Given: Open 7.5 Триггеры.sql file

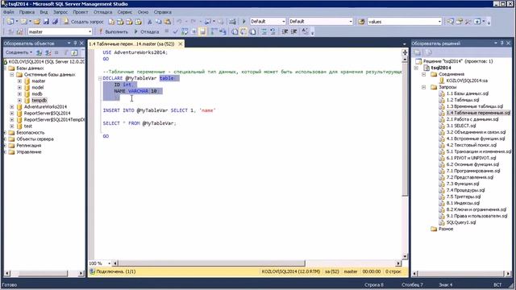Looking at the screenshot, I should 464,197.
